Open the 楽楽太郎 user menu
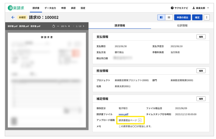The width and height of the screenshot is (216, 139). click(x=201, y=8)
